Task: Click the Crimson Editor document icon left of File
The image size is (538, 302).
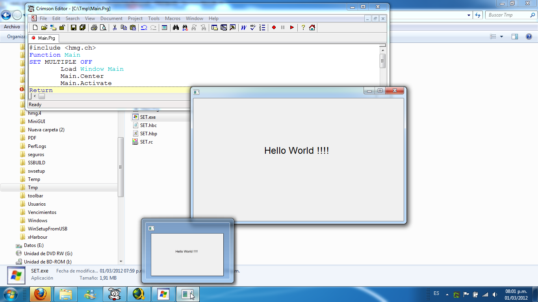Action: (x=34, y=18)
